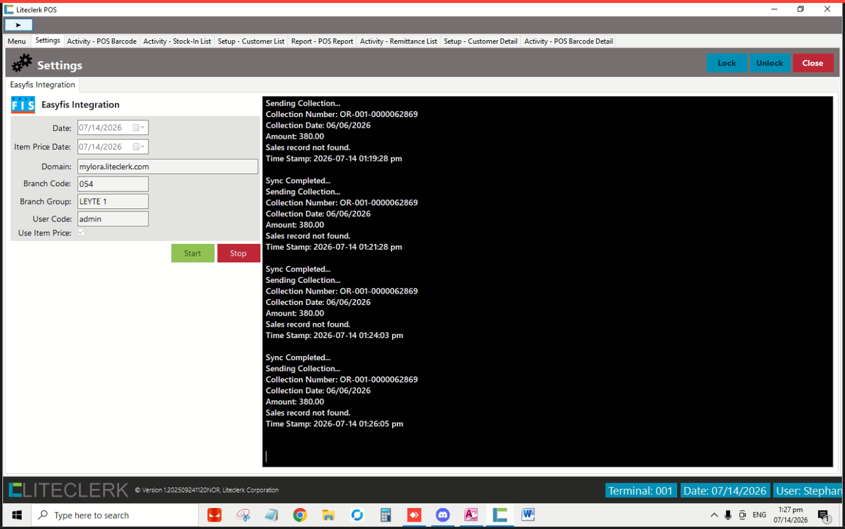The width and height of the screenshot is (845, 529).
Task: Click the play arrow button under the title bar
Action: click(x=19, y=25)
